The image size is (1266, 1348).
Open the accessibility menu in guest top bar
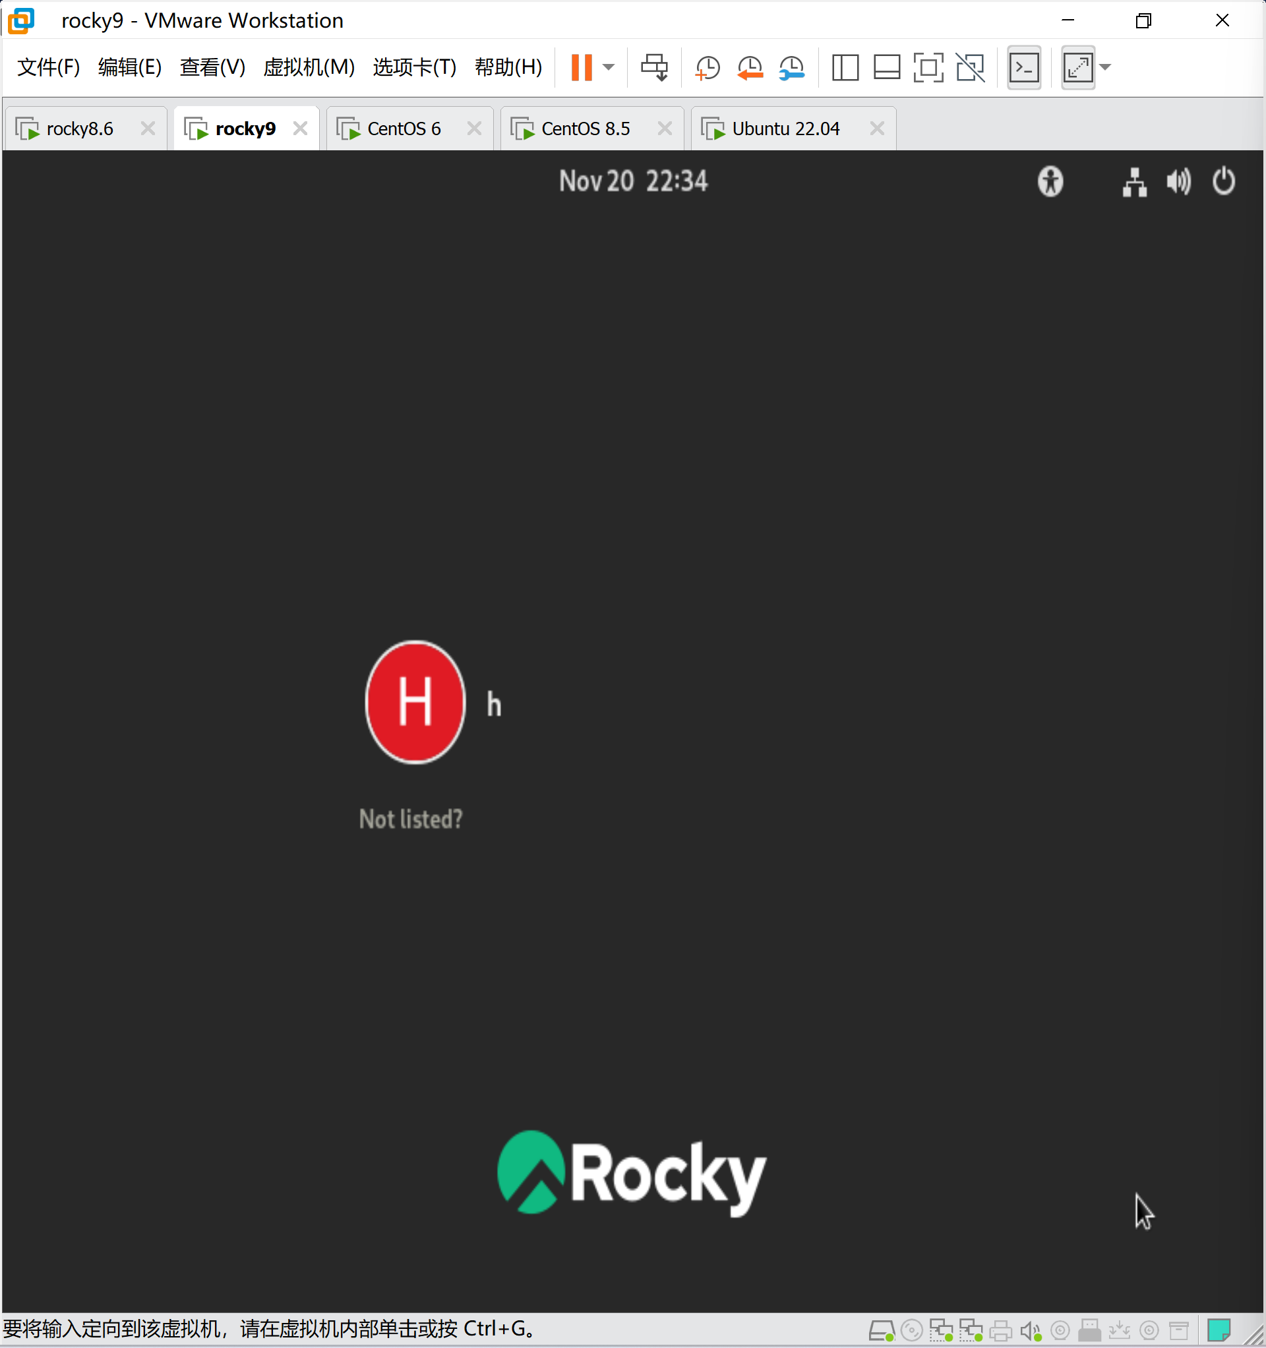click(x=1050, y=182)
